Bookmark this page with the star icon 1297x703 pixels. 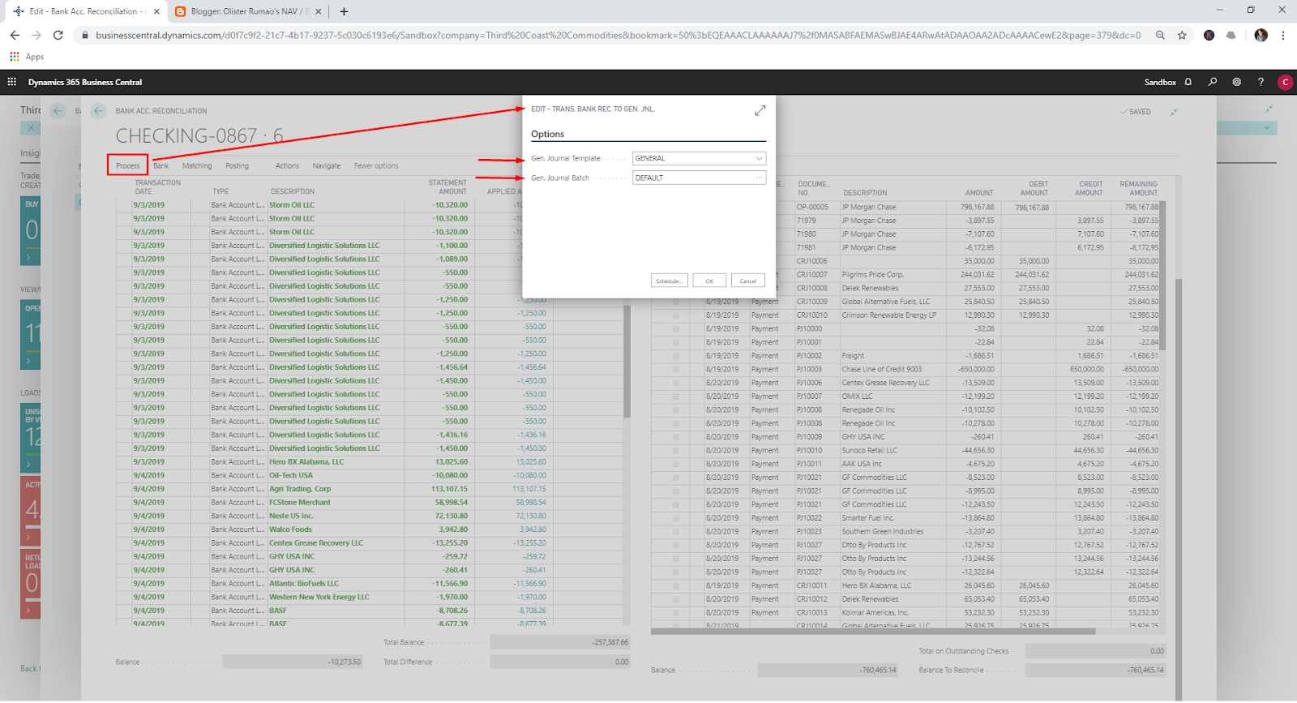(1182, 35)
